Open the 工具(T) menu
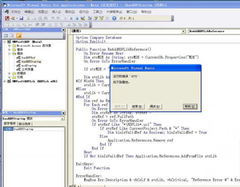The image size is (240, 187). pos(98,12)
